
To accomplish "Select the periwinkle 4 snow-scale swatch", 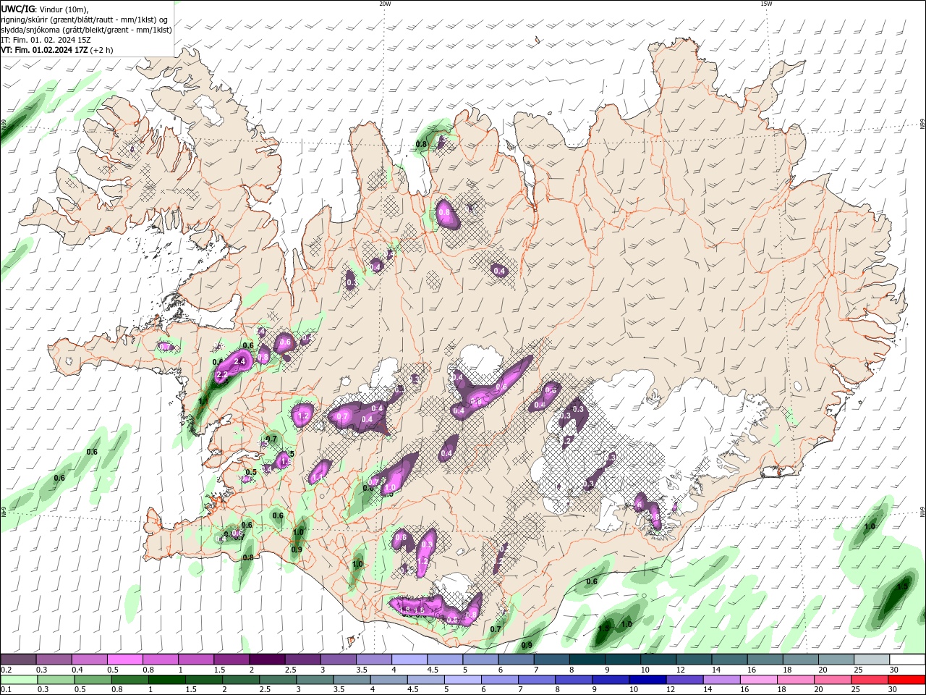I will (409, 660).
